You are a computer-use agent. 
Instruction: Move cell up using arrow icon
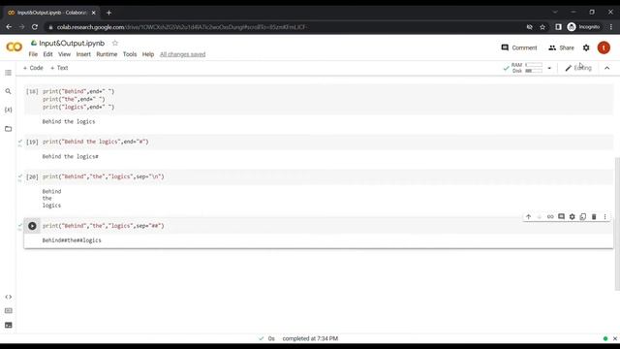[528, 217]
